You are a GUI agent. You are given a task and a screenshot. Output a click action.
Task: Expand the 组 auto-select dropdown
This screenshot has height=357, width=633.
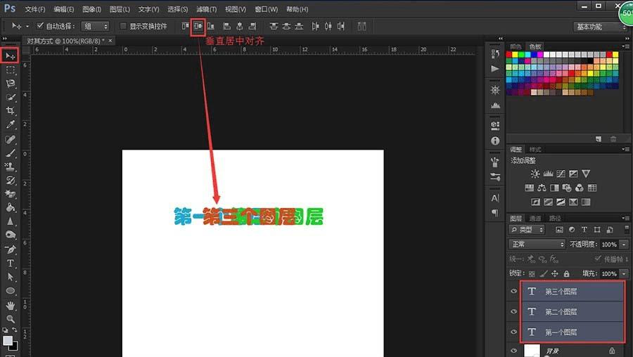pos(96,26)
